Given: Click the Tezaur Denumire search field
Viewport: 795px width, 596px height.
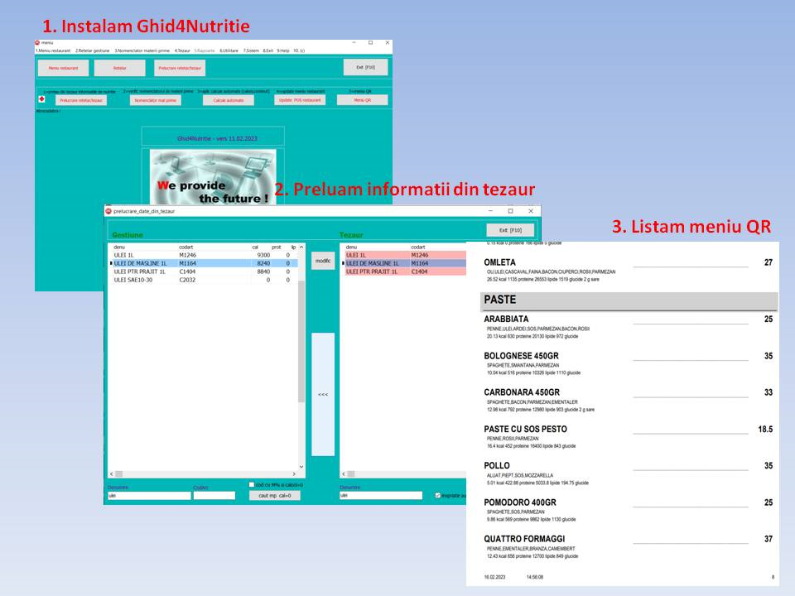Looking at the screenshot, I should tap(381, 496).
